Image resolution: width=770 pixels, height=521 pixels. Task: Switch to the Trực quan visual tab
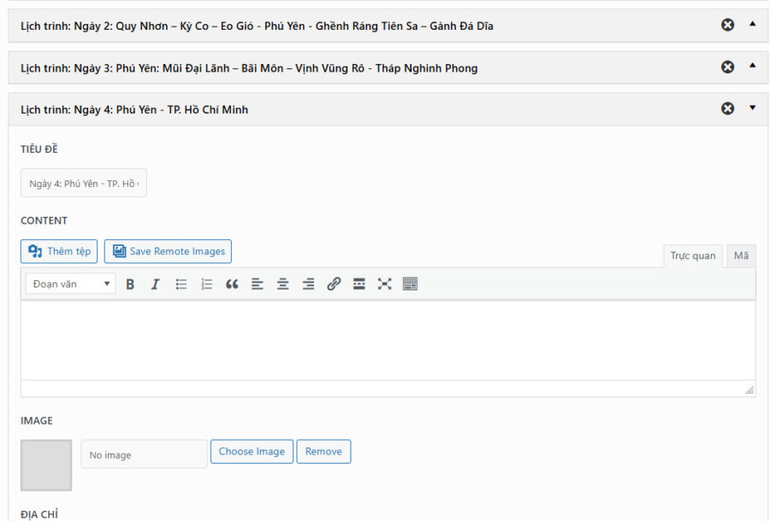click(692, 255)
